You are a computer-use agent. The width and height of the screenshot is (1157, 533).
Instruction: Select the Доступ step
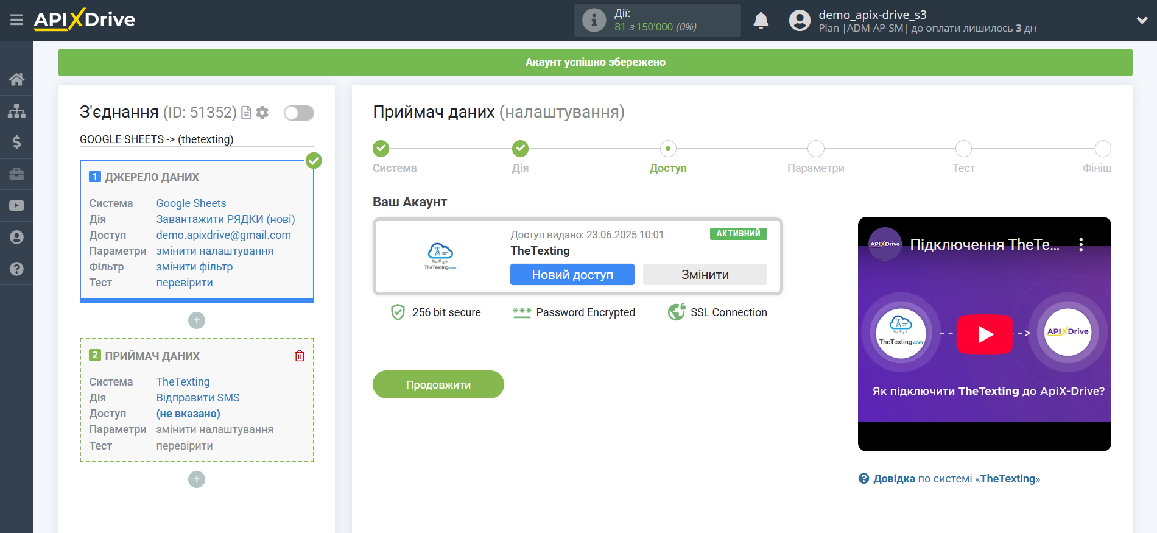[668, 149]
